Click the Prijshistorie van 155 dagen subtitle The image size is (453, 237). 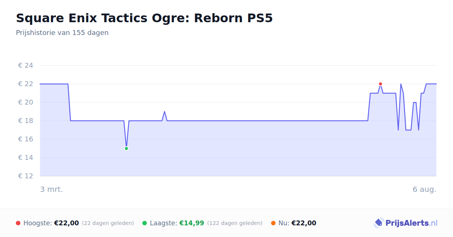pyautogui.click(x=62, y=33)
